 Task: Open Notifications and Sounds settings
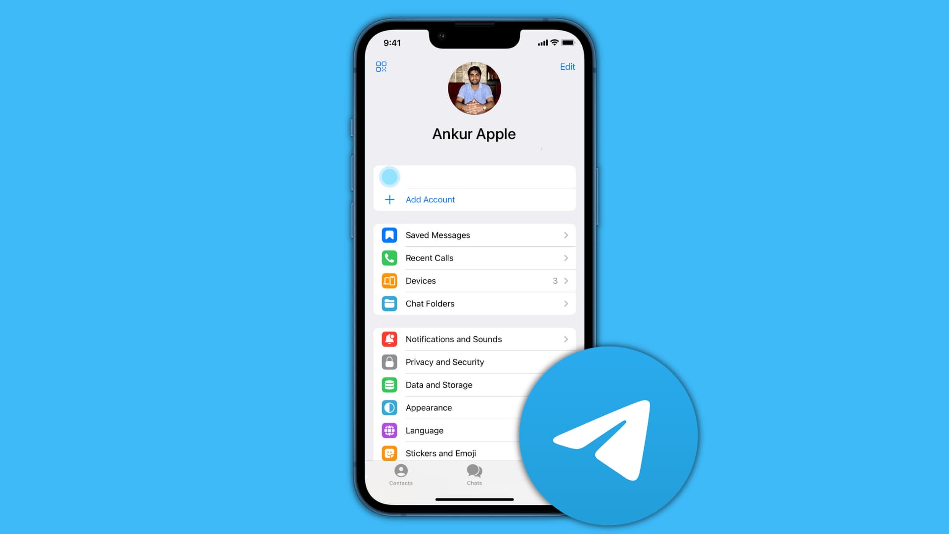(x=474, y=339)
